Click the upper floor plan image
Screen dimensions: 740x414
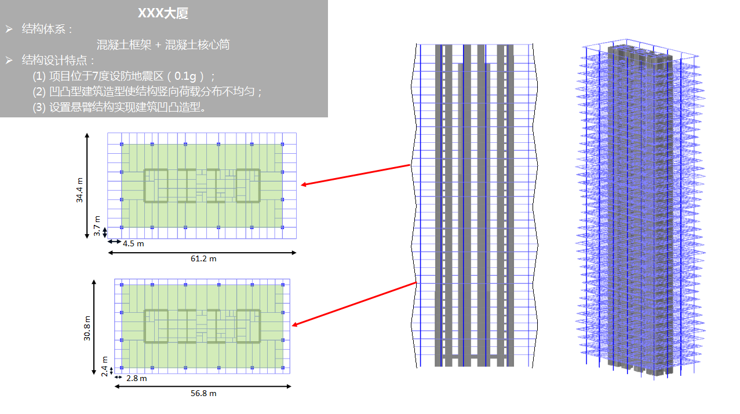(202, 186)
